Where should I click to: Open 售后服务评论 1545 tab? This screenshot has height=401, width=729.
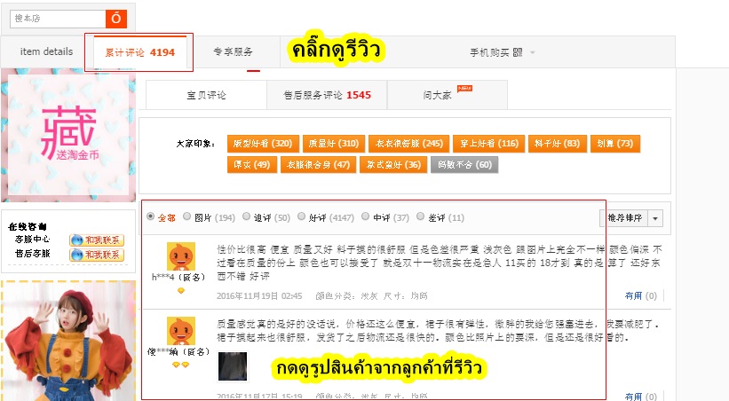click(327, 95)
